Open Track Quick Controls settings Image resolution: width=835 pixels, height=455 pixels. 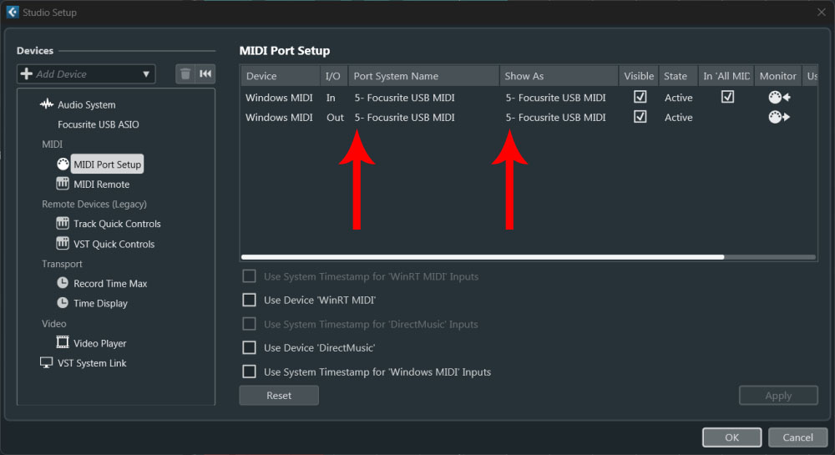tap(117, 224)
